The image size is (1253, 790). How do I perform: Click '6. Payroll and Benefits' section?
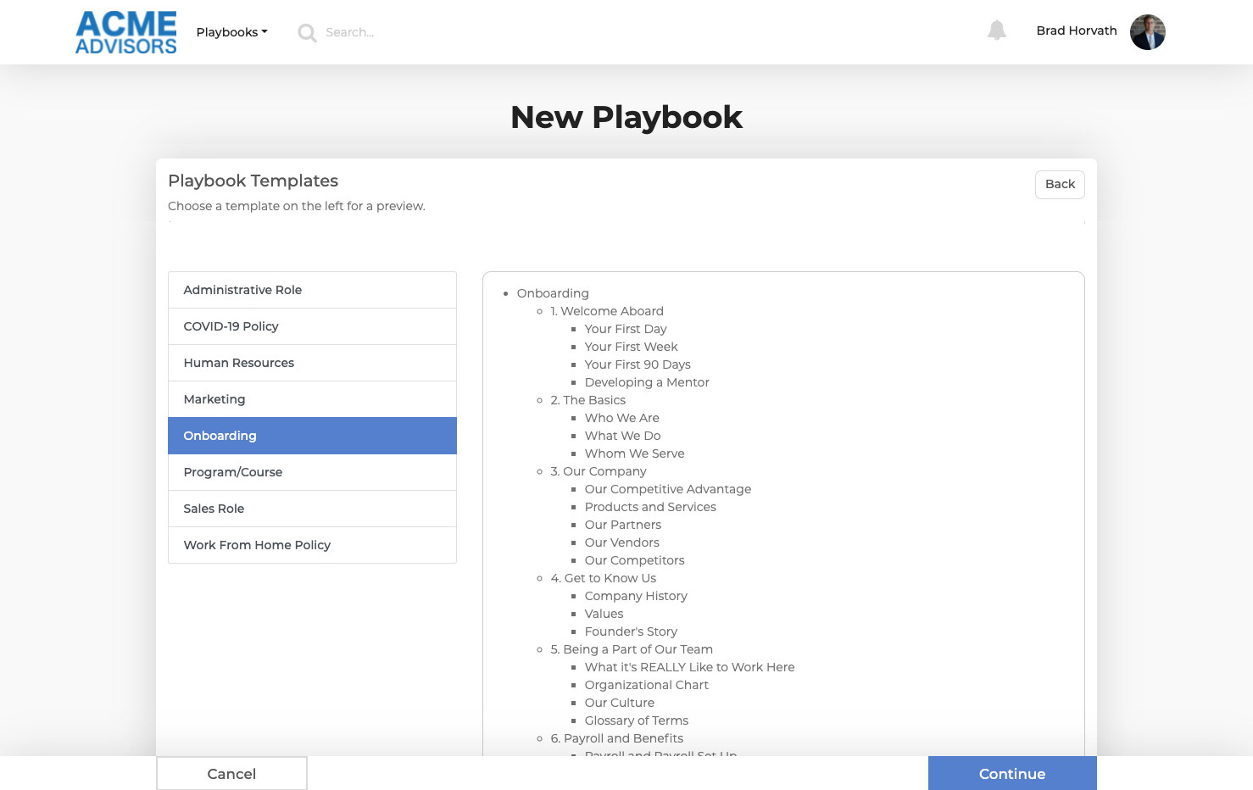617,738
